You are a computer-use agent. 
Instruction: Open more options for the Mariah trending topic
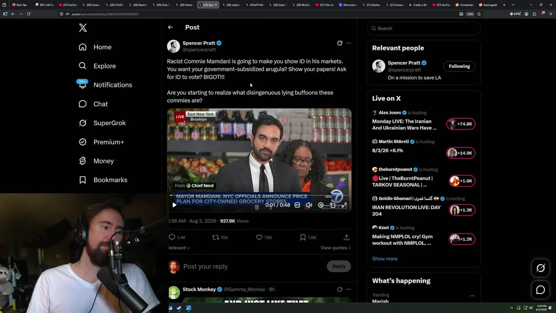tap(472, 296)
